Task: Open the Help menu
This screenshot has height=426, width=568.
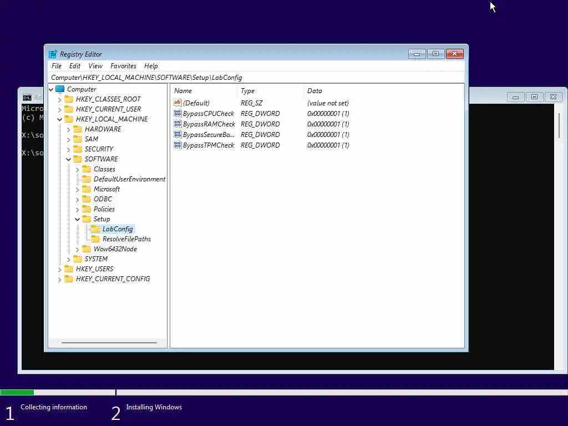Action: click(151, 66)
